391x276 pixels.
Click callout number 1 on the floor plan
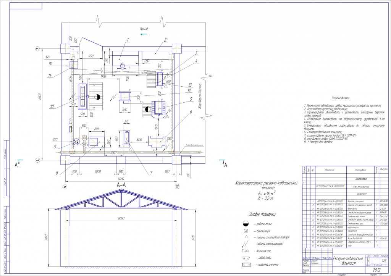point(128,39)
